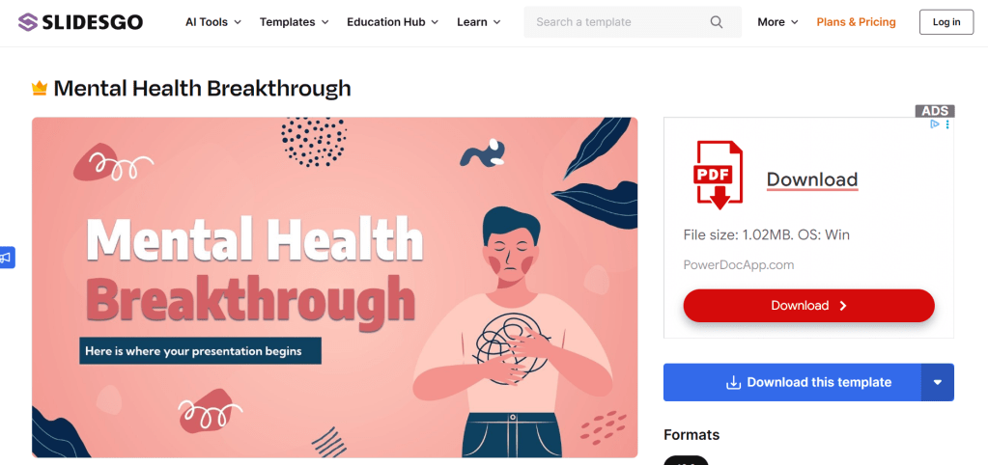Click the red PDF file icon

pyautogui.click(x=719, y=175)
